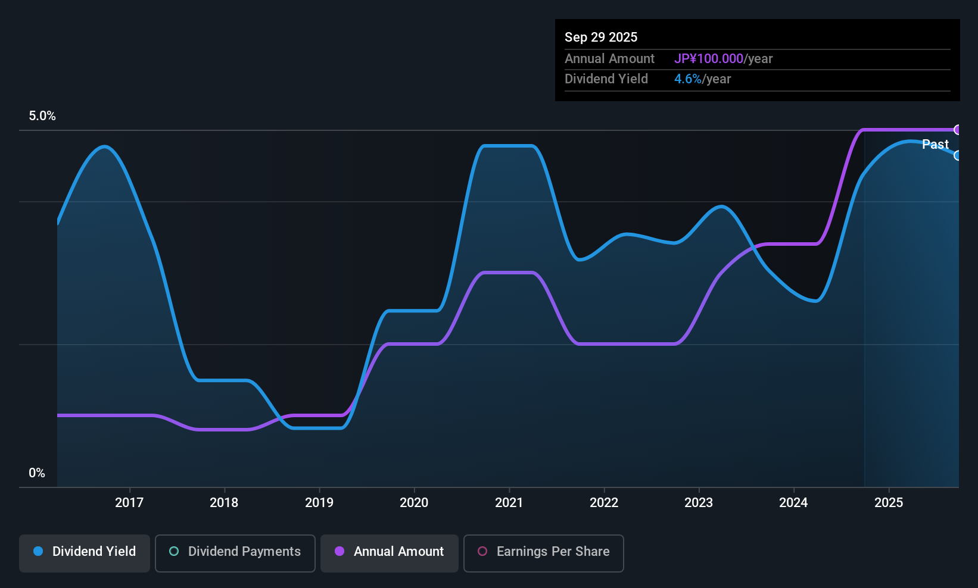Open the Sep 29 2025 tooltip header
This screenshot has height=588, width=978.
(601, 37)
